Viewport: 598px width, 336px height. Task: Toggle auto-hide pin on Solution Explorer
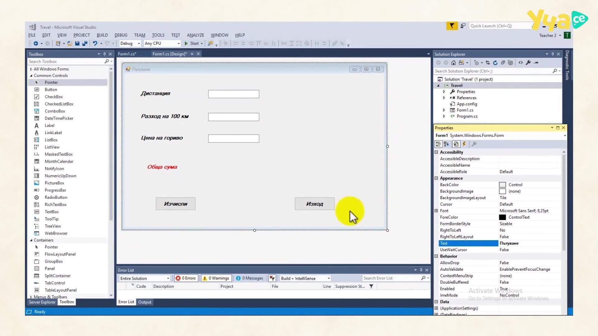[x=553, y=54]
